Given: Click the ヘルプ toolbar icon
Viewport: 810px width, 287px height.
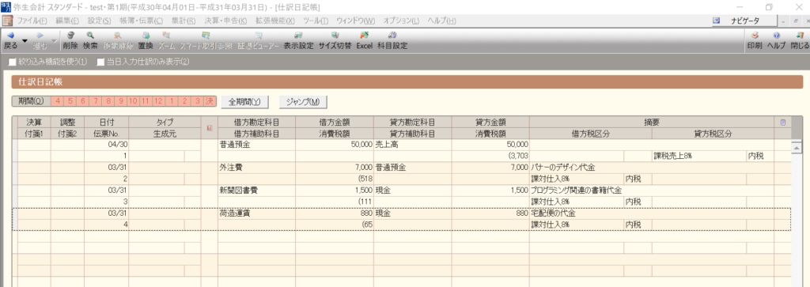Looking at the screenshot, I should (x=776, y=36).
